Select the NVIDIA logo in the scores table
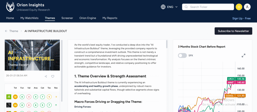 point(9,97)
